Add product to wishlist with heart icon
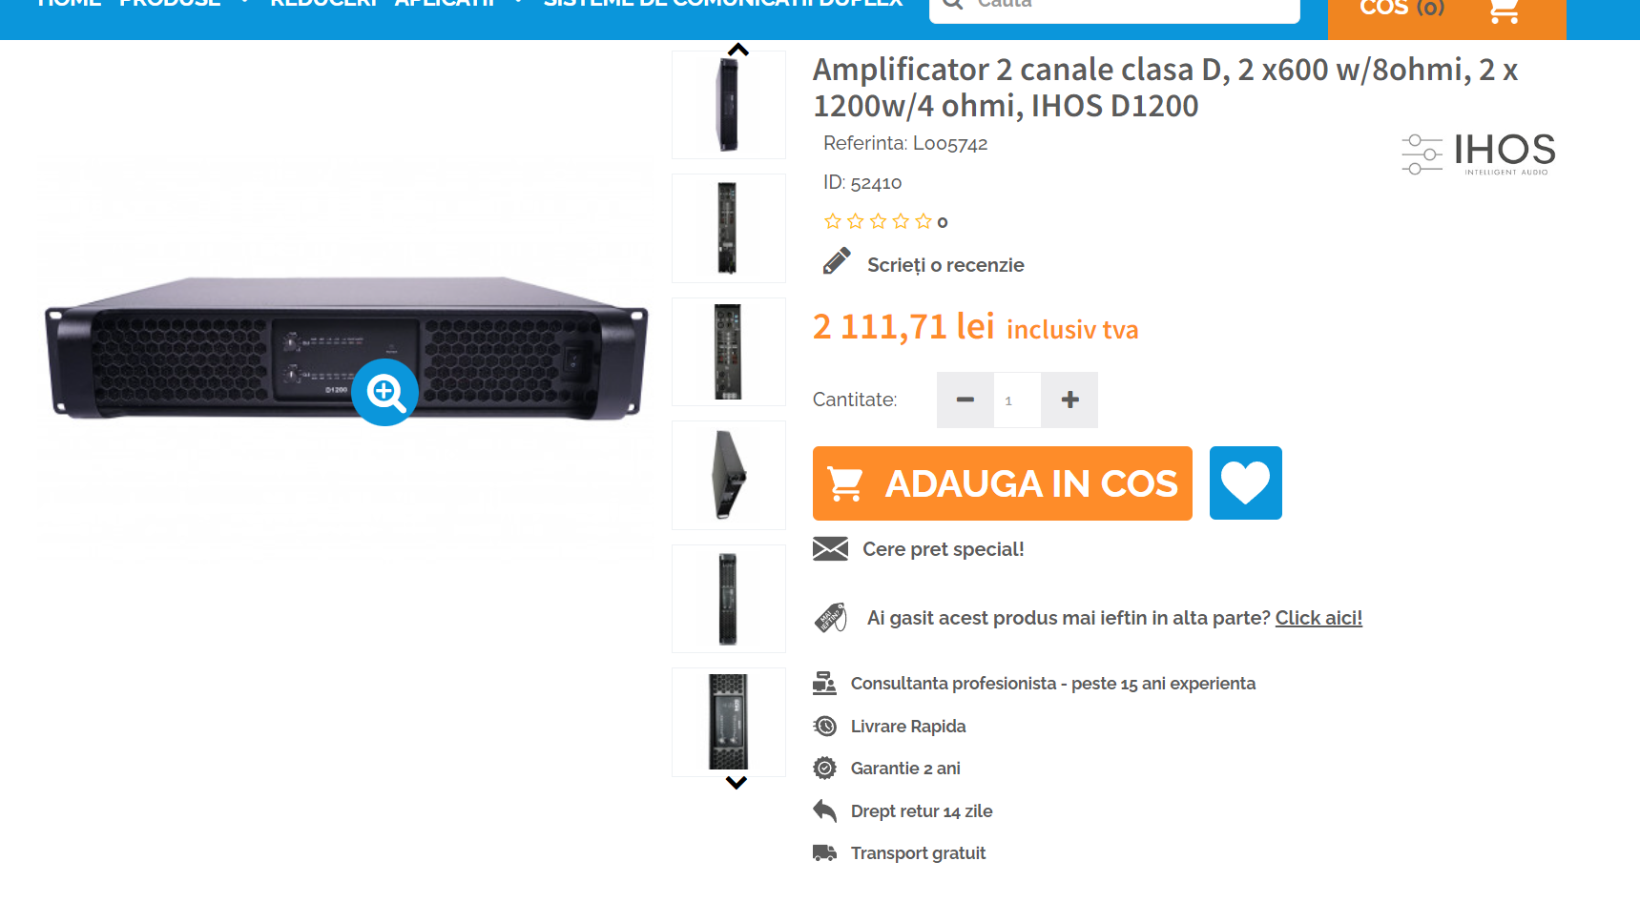1640x923 pixels. [x=1245, y=482]
